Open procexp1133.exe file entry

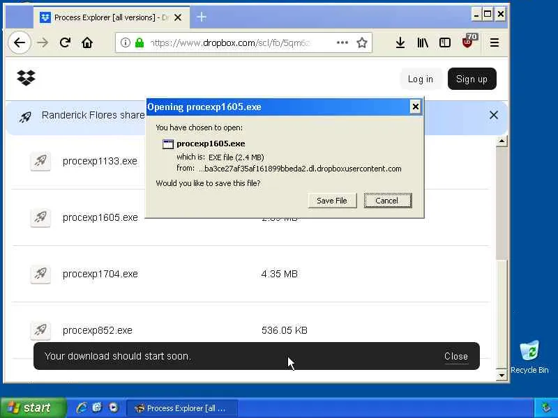(100, 161)
